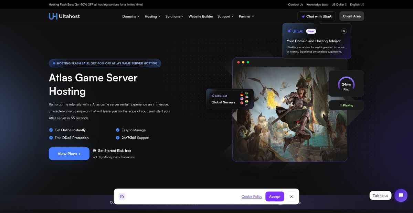Screen dimensions: 413x213
Task: Change currency from US Dollar
Action: coord(339,4)
